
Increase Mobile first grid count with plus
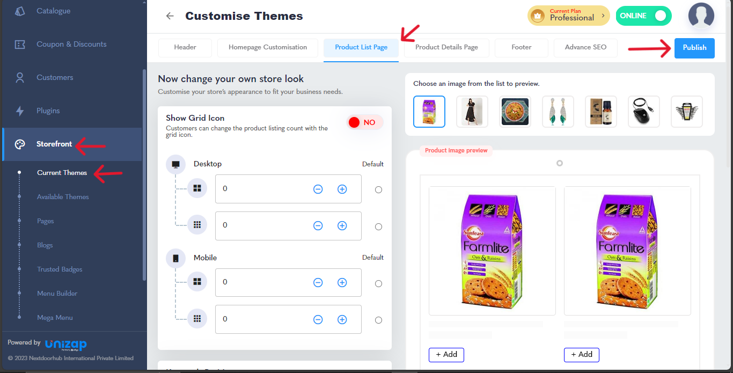tap(342, 282)
